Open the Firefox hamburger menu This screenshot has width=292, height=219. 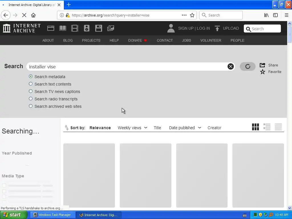(287, 15)
